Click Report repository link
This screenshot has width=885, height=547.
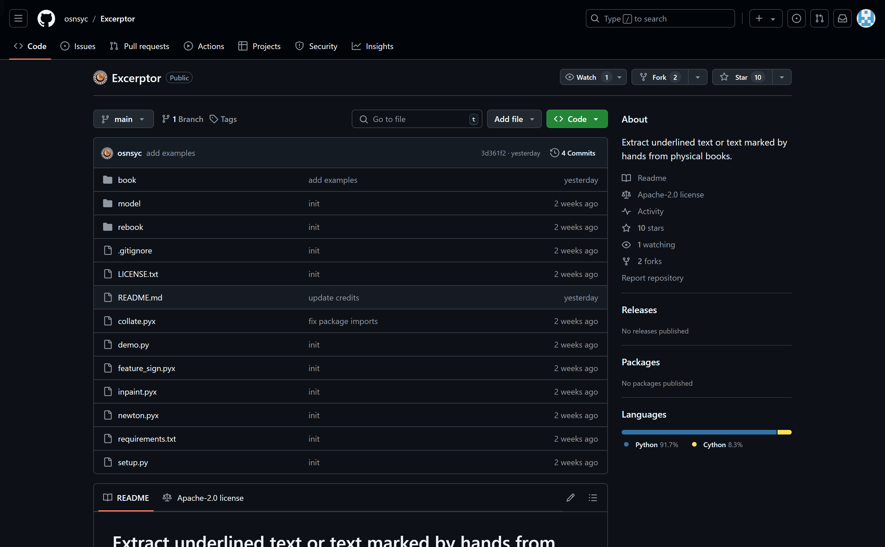652,278
